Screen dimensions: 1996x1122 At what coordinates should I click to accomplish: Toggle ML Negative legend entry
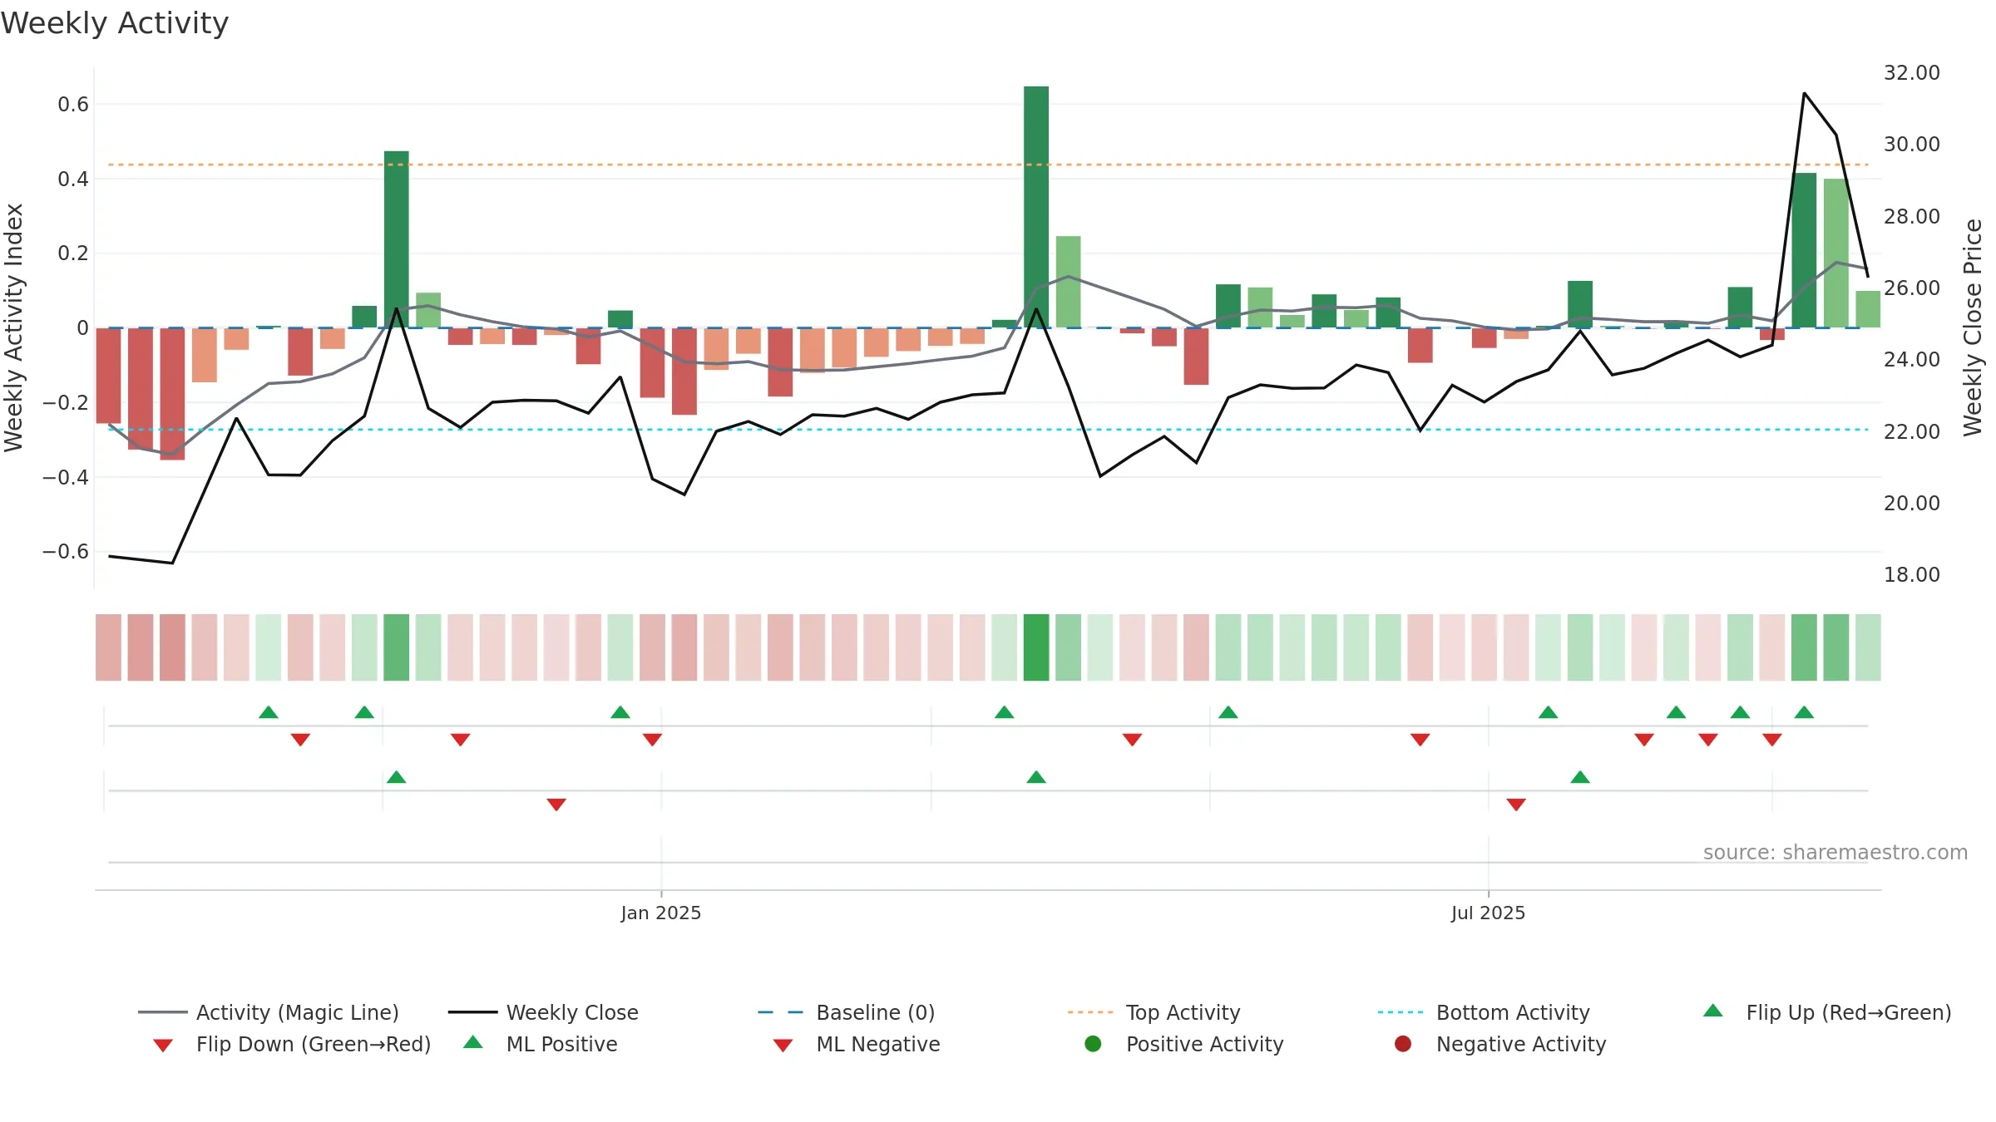(857, 1044)
